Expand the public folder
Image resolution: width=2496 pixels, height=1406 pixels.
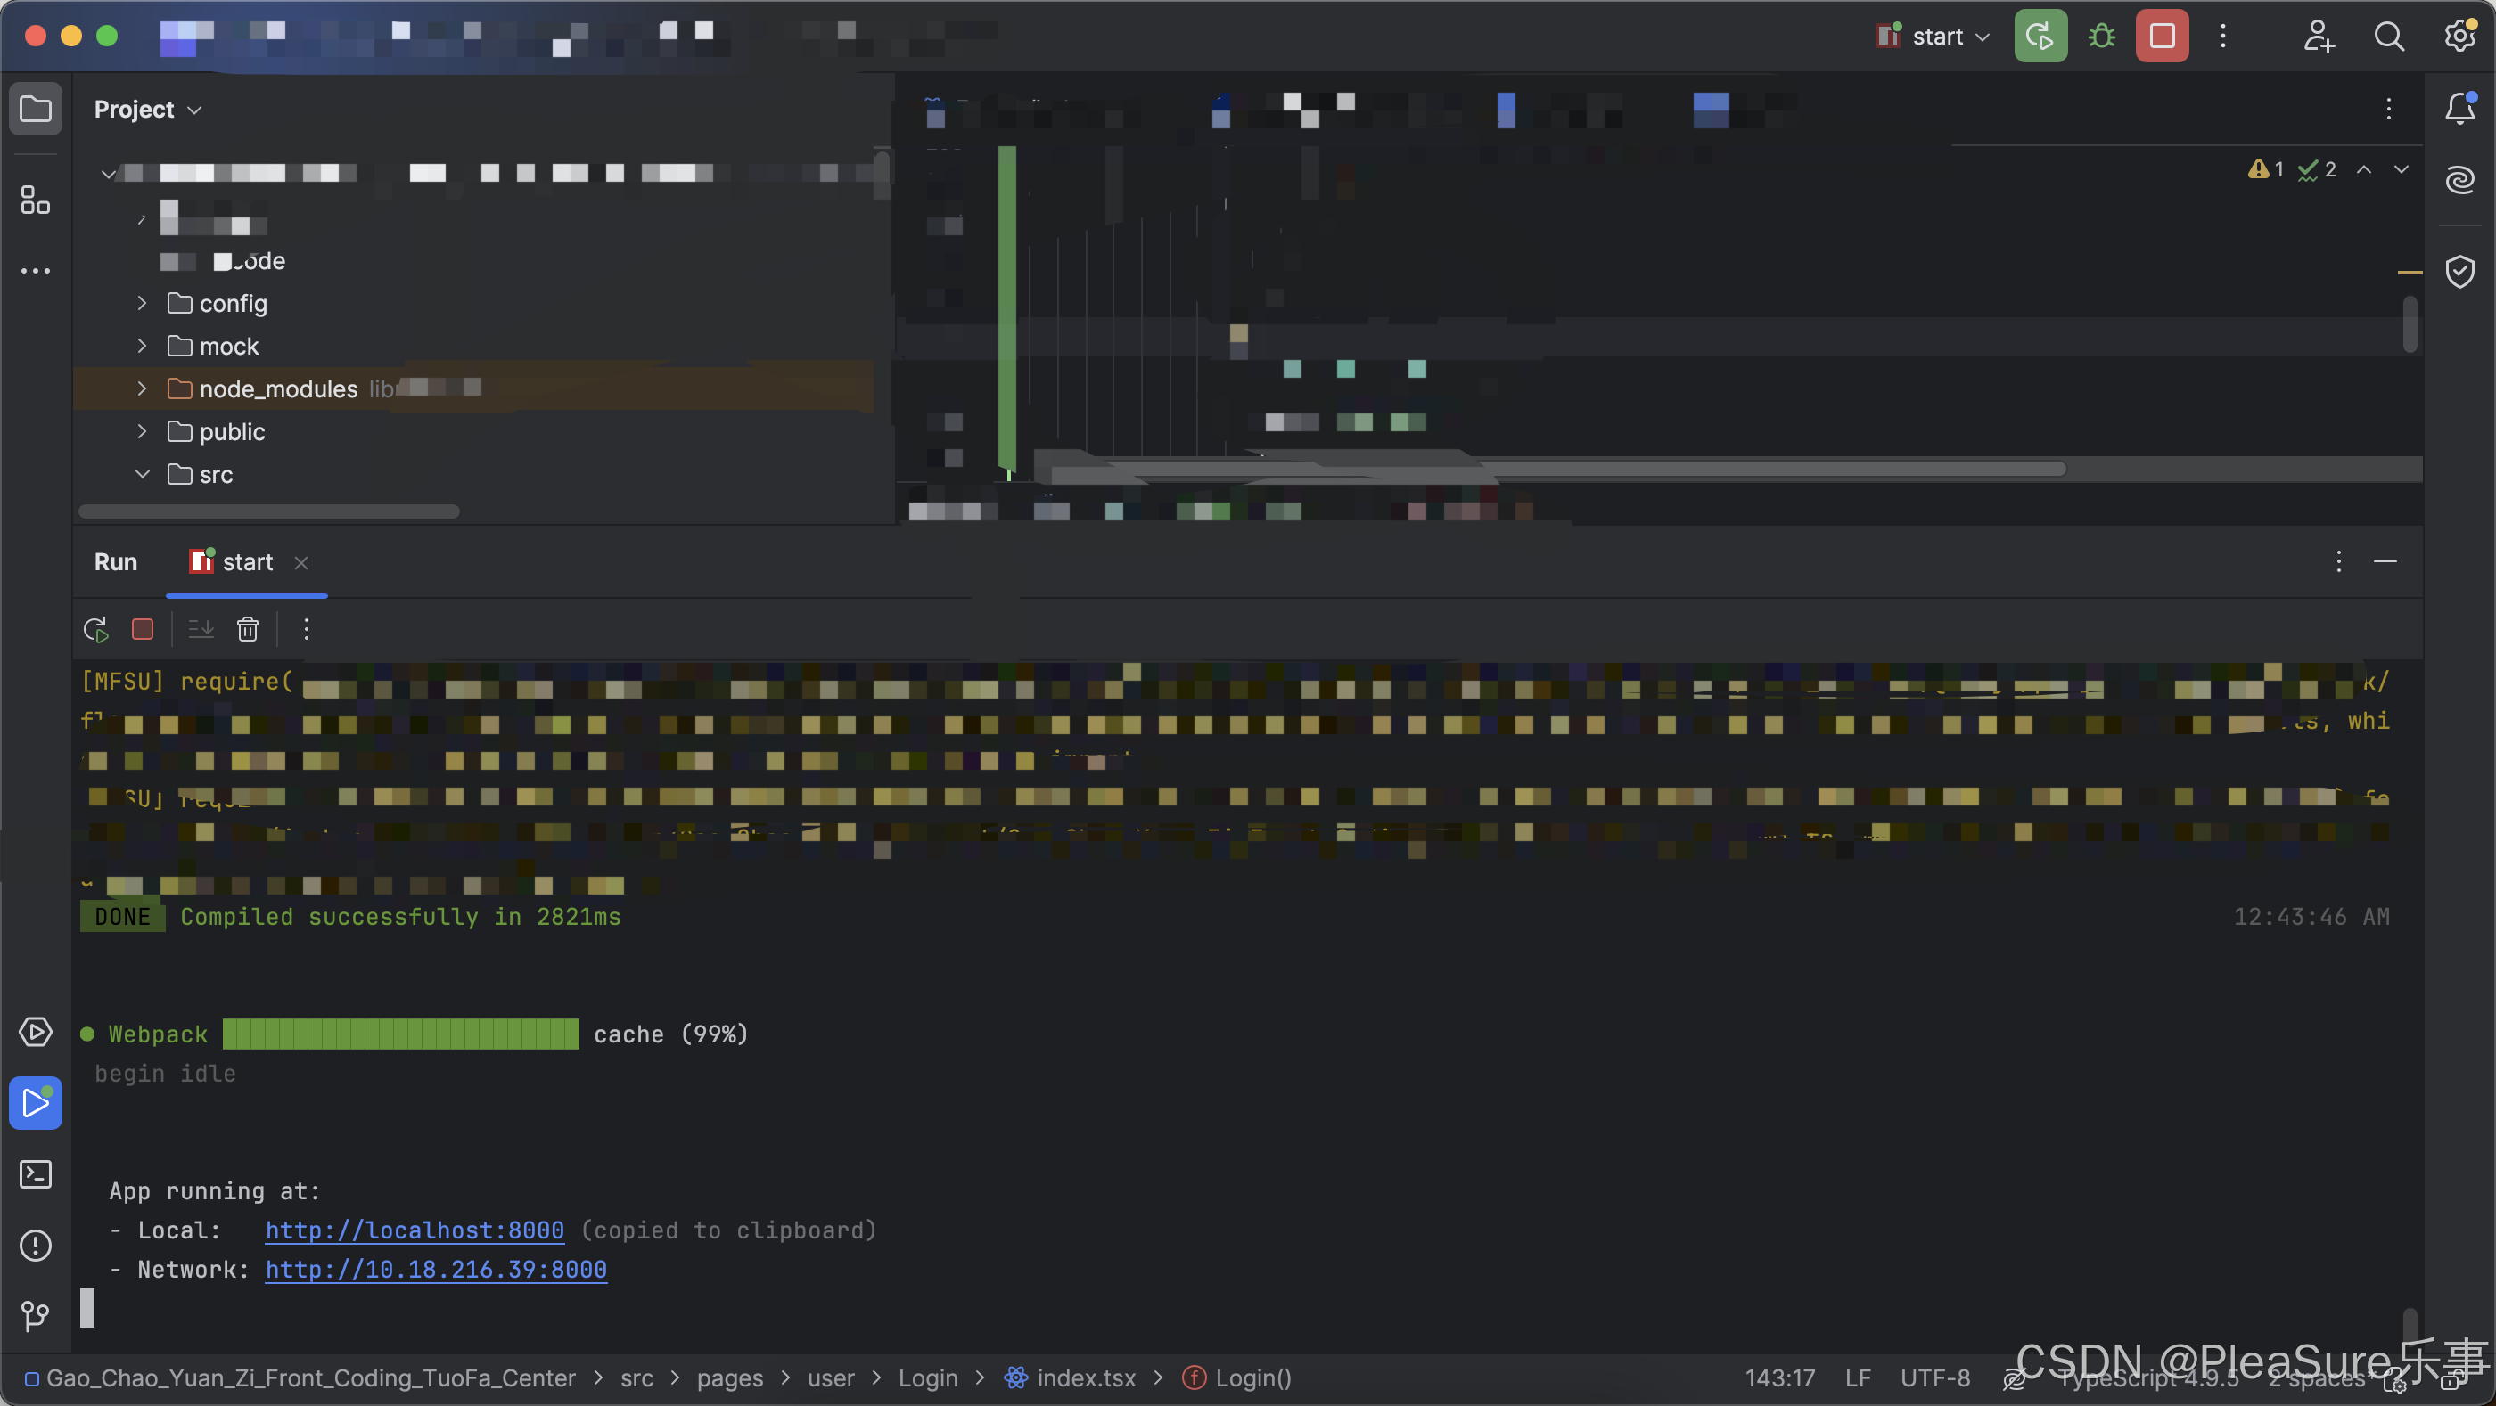coord(143,431)
